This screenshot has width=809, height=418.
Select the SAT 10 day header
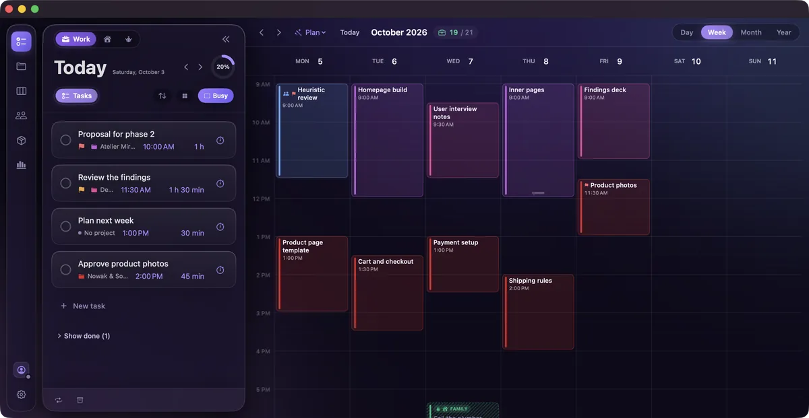[687, 61]
